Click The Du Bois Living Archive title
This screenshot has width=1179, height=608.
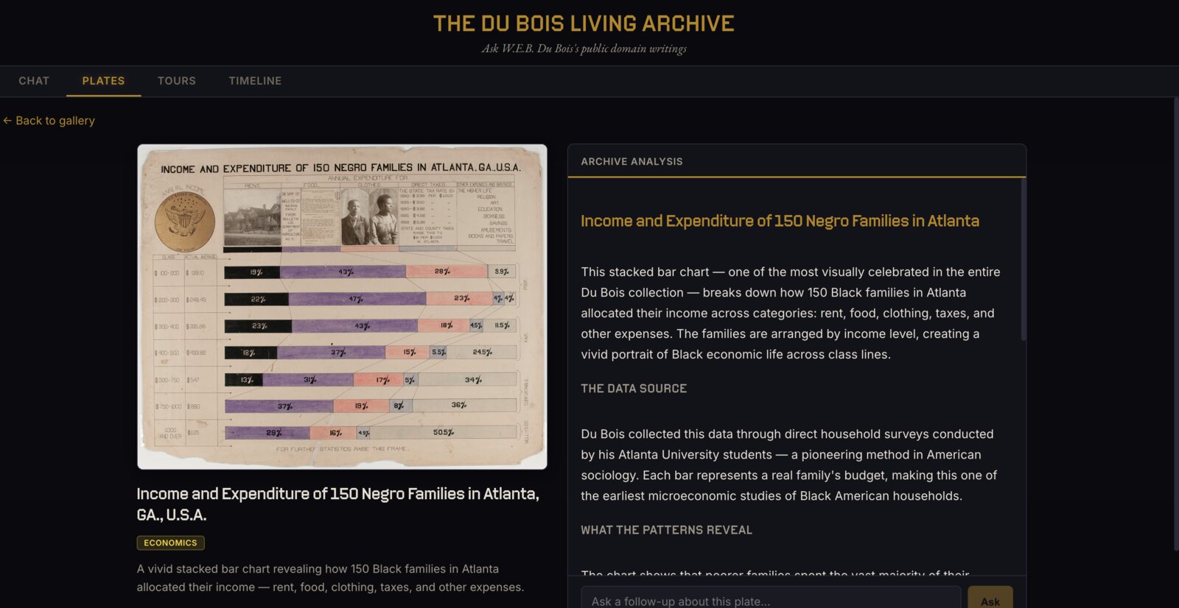[x=584, y=24]
